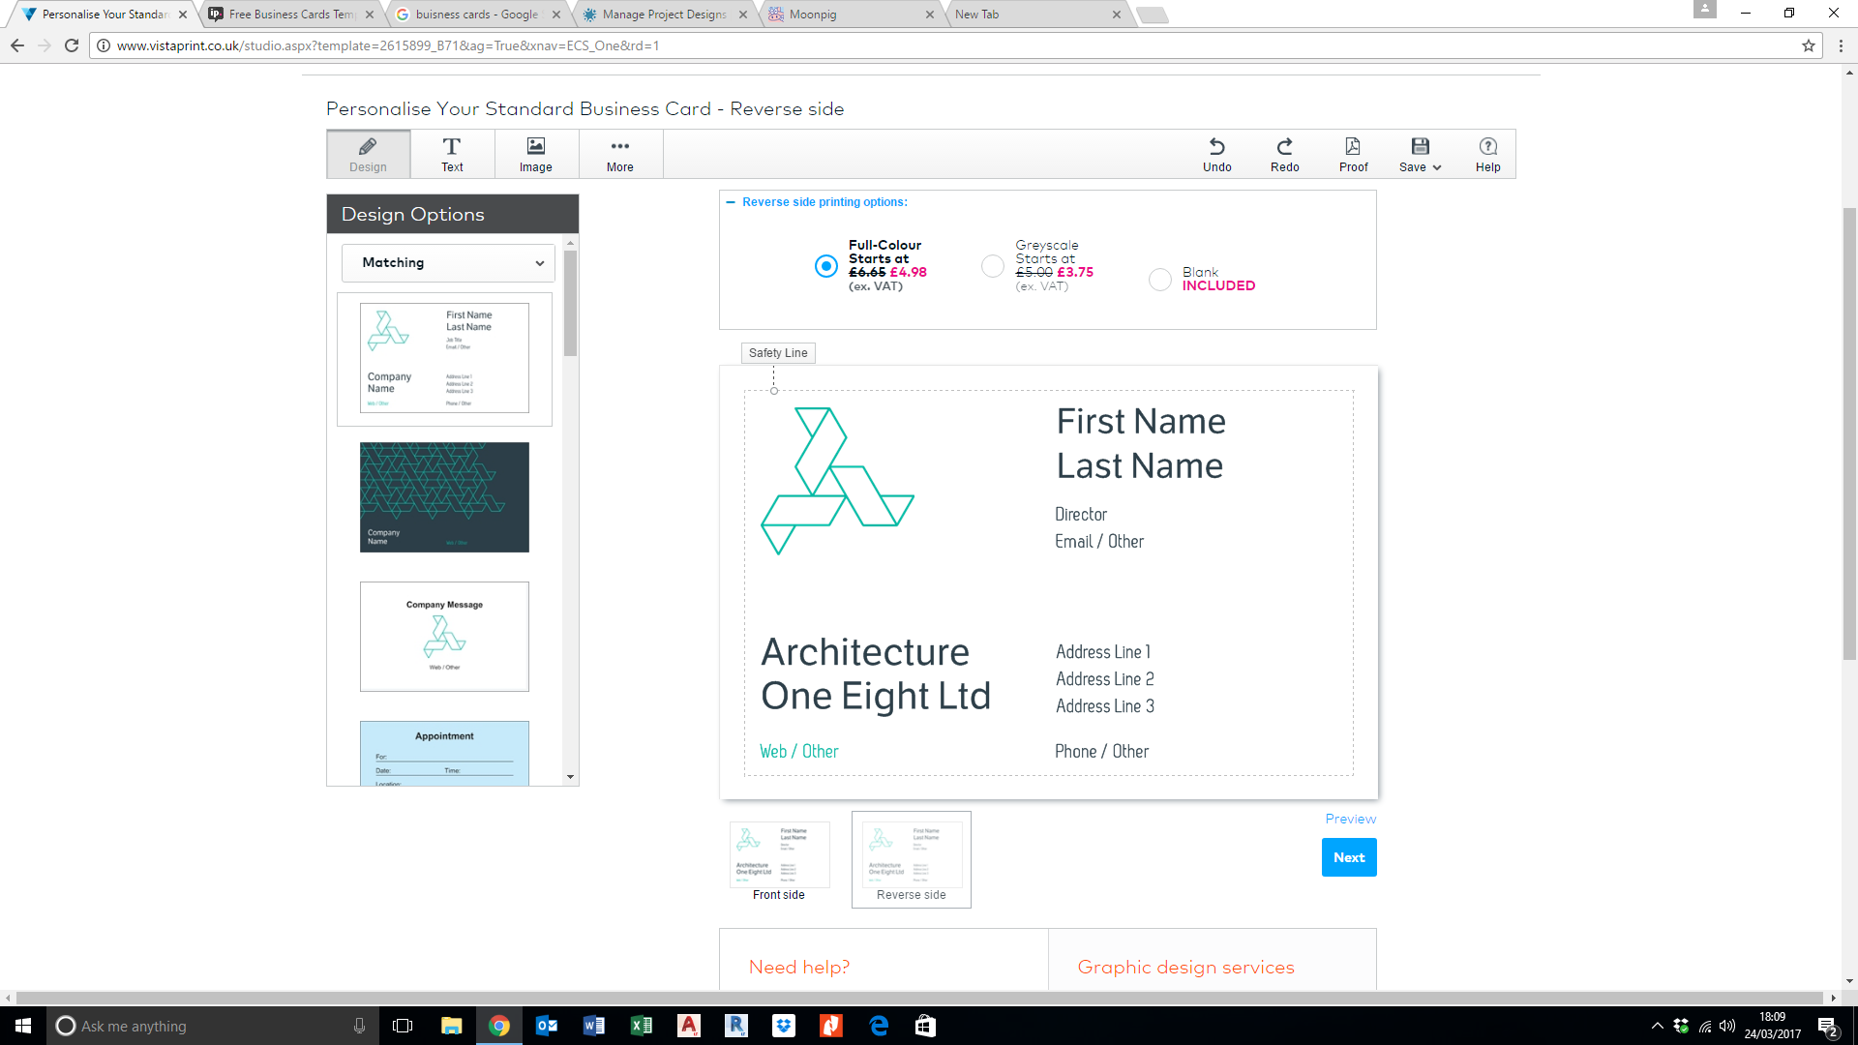Switch to Manage Project Designs tab
This screenshot has width=1858, height=1045.
pos(663,15)
